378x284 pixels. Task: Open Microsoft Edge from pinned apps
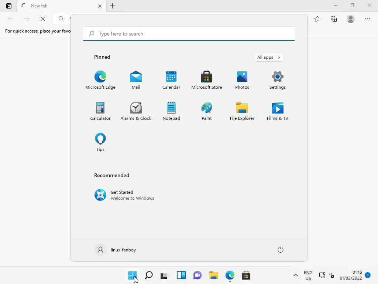(100, 80)
